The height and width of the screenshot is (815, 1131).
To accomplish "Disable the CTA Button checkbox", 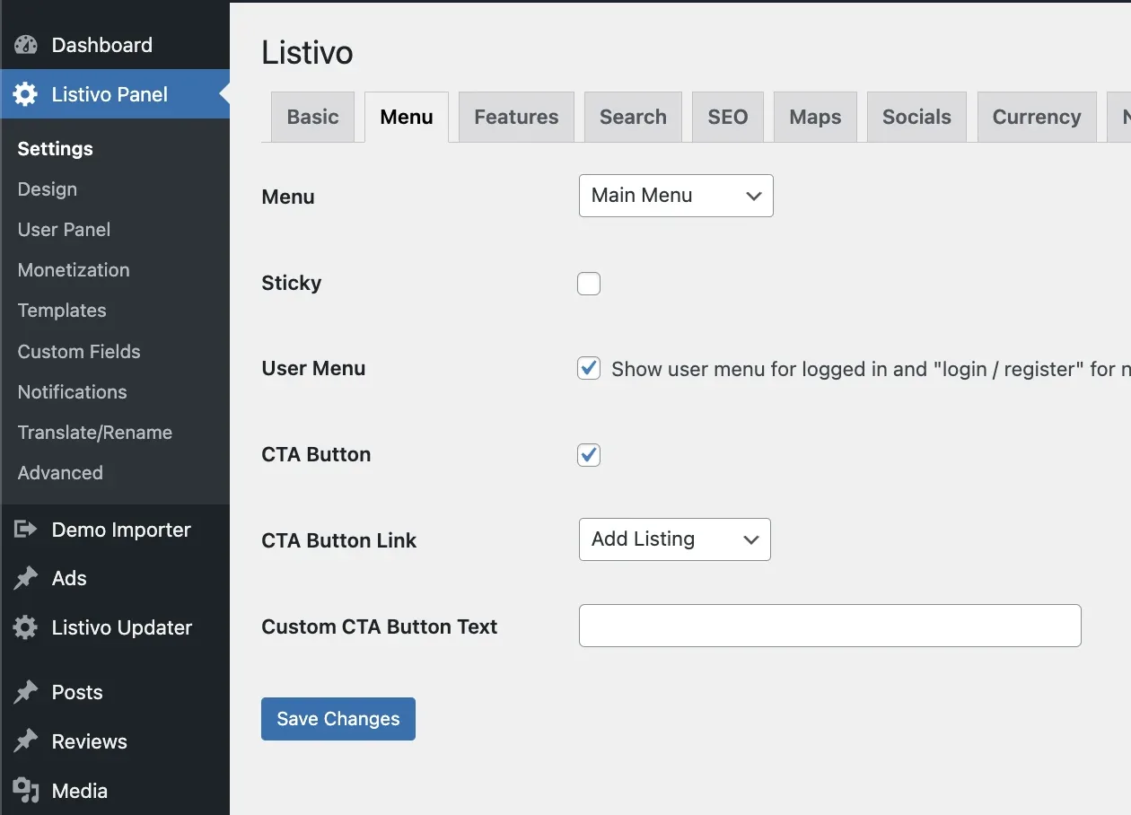I will [589, 454].
